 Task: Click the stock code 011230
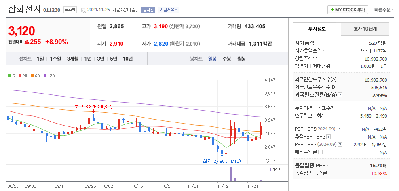[52, 10]
